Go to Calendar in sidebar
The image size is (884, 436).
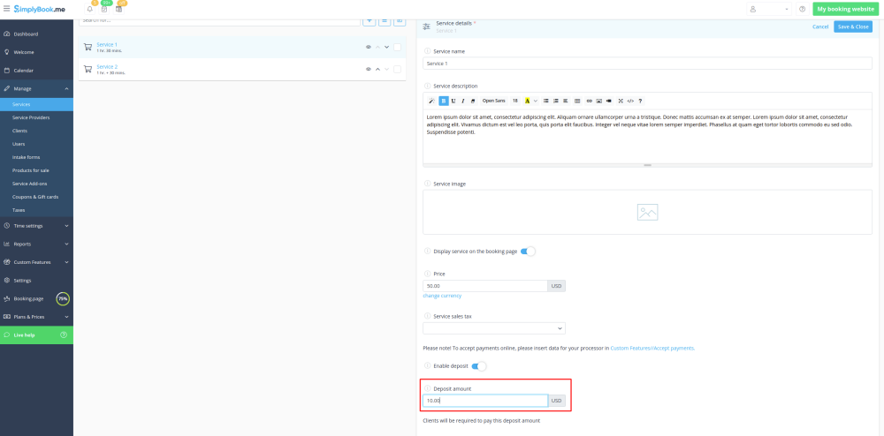pyautogui.click(x=24, y=71)
